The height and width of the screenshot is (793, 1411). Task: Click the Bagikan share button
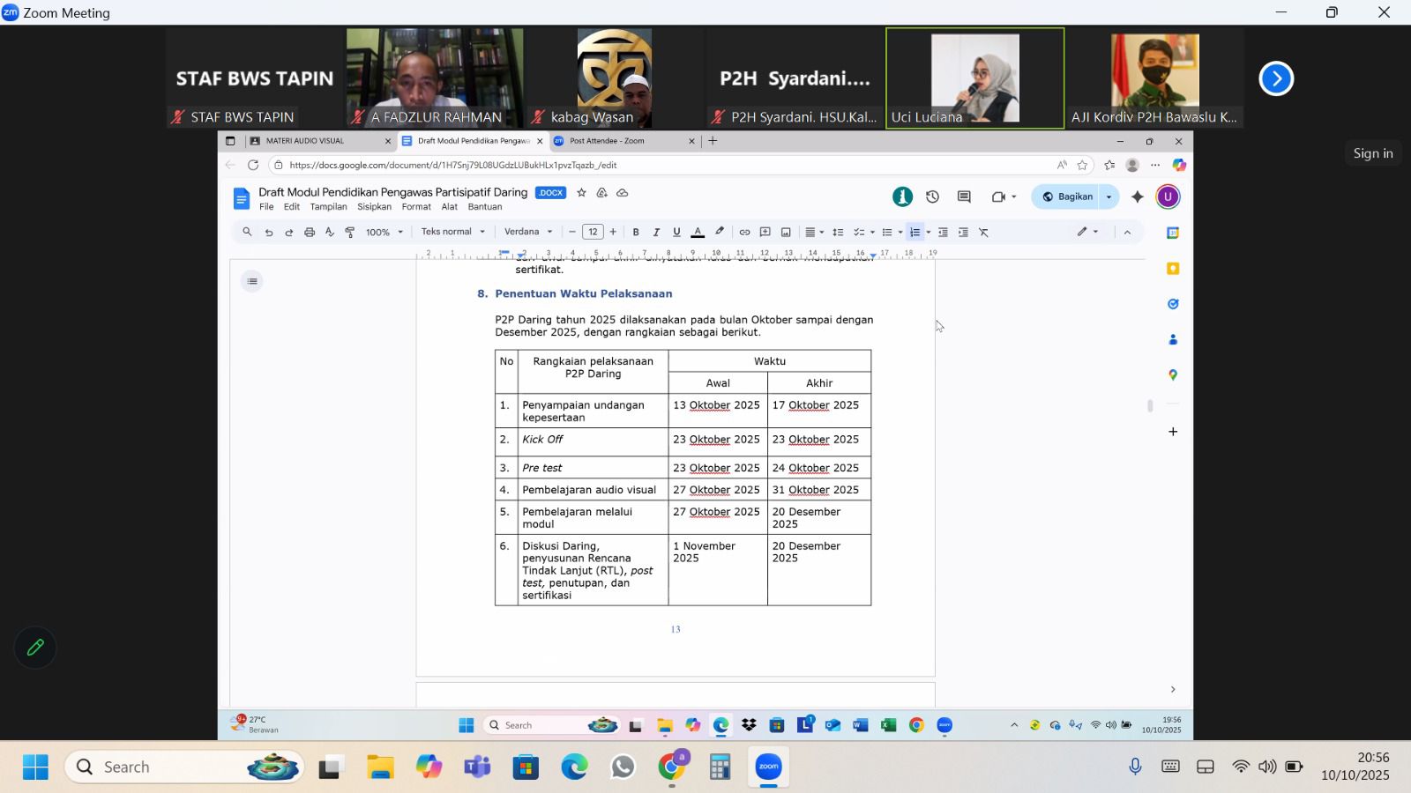tap(1068, 197)
